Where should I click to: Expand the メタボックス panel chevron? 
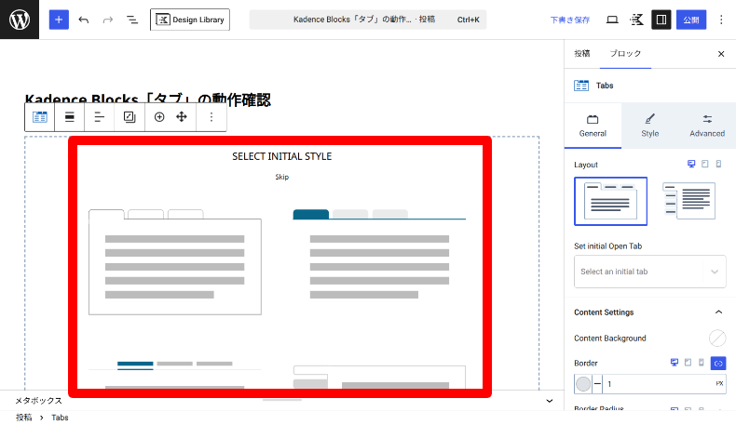[549, 401]
